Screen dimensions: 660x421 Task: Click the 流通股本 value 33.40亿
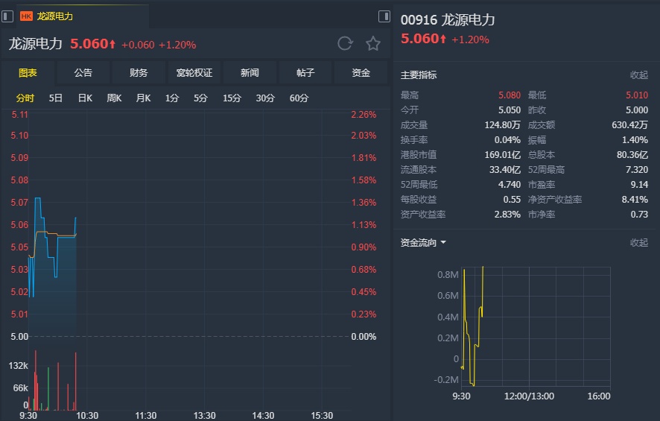(x=504, y=170)
